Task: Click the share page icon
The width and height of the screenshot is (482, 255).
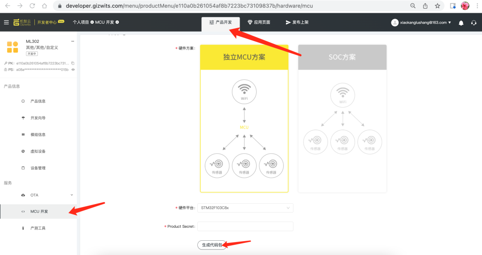Action: [425, 5]
